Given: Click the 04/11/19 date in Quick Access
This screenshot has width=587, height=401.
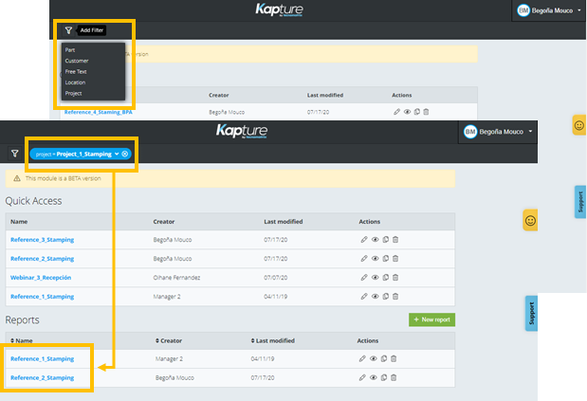Looking at the screenshot, I should (x=276, y=297).
